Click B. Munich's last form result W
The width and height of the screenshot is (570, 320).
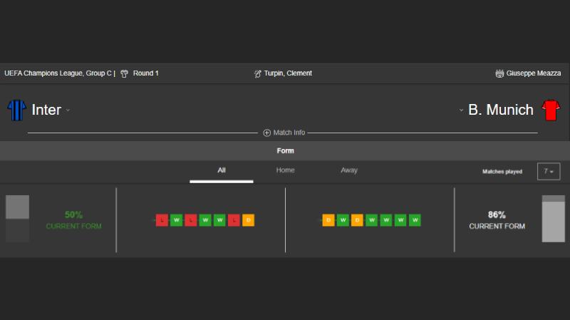(x=415, y=220)
